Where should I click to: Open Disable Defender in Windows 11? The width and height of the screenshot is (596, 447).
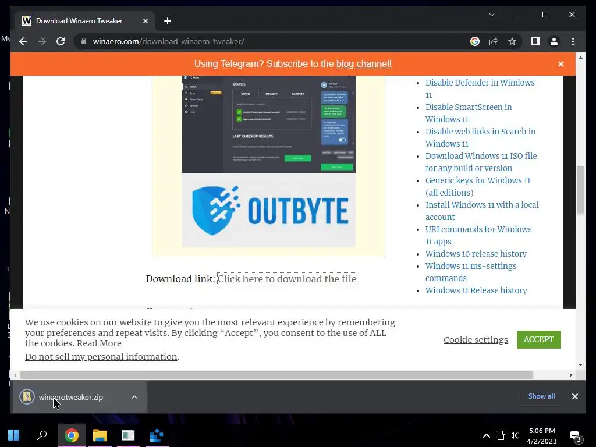pos(480,88)
